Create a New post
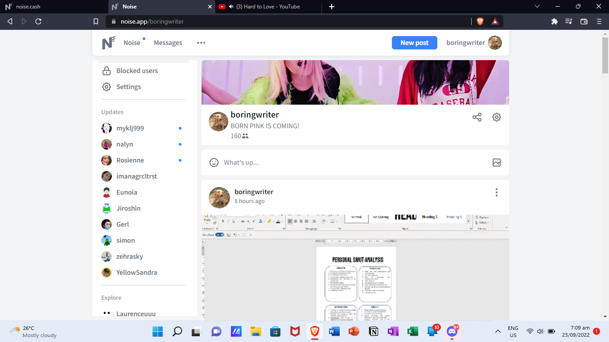The width and height of the screenshot is (609, 342). point(415,43)
